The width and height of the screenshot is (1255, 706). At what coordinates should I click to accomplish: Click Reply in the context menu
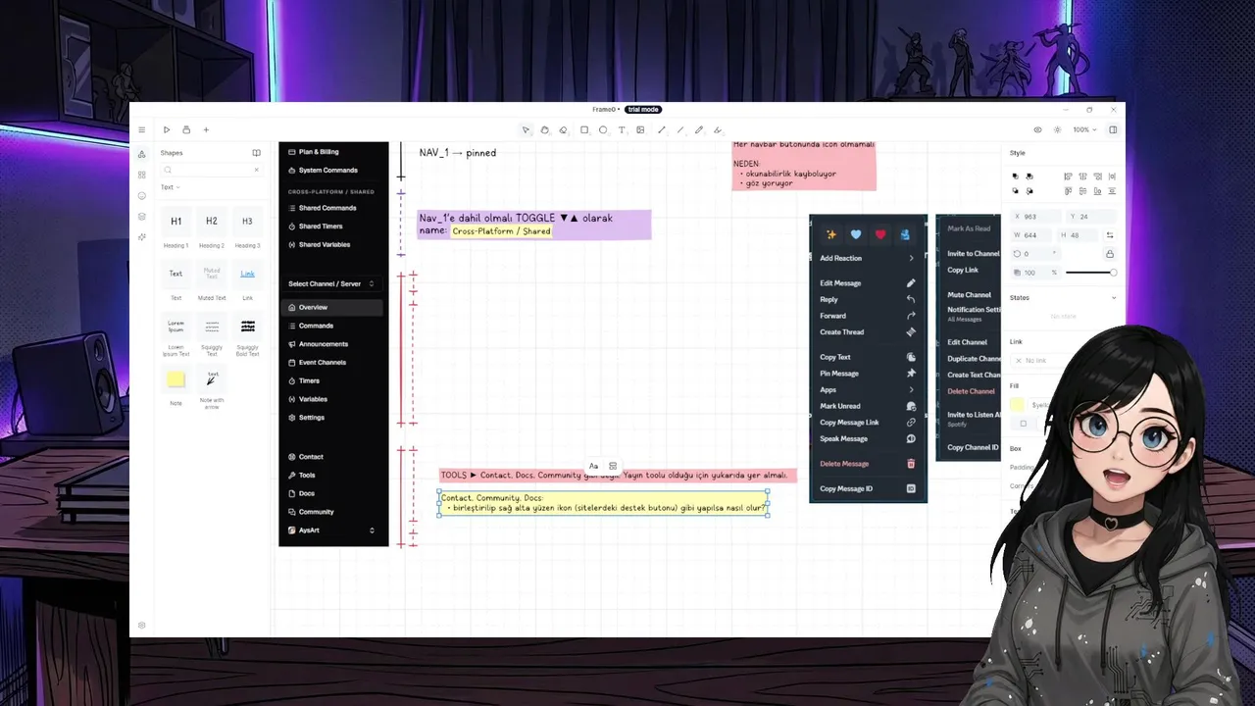[x=868, y=299]
